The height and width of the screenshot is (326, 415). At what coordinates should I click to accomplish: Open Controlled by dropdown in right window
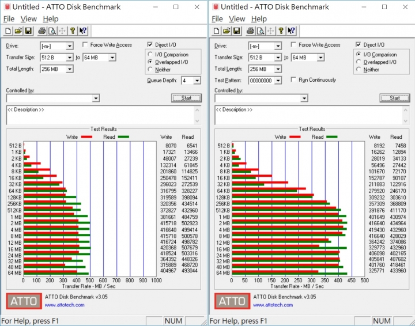(x=304, y=98)
